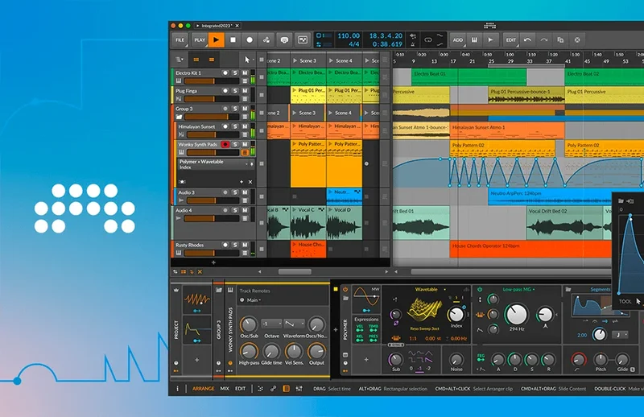
Task: Toggle the metronome icon in transport
Action: [x=413, y=44]
